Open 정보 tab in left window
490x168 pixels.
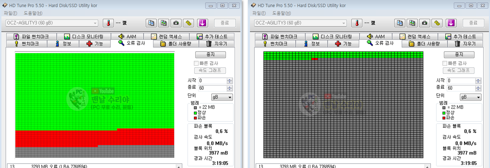coord(63,44)
